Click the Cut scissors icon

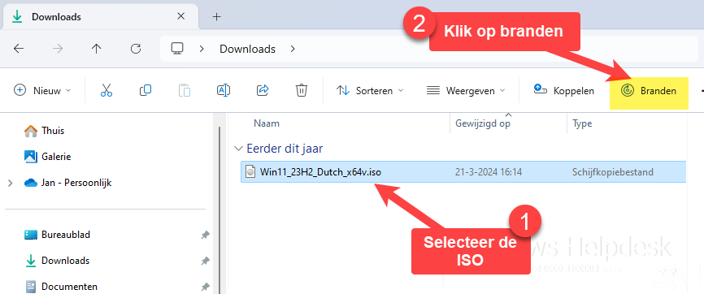[x=106, y=90]
